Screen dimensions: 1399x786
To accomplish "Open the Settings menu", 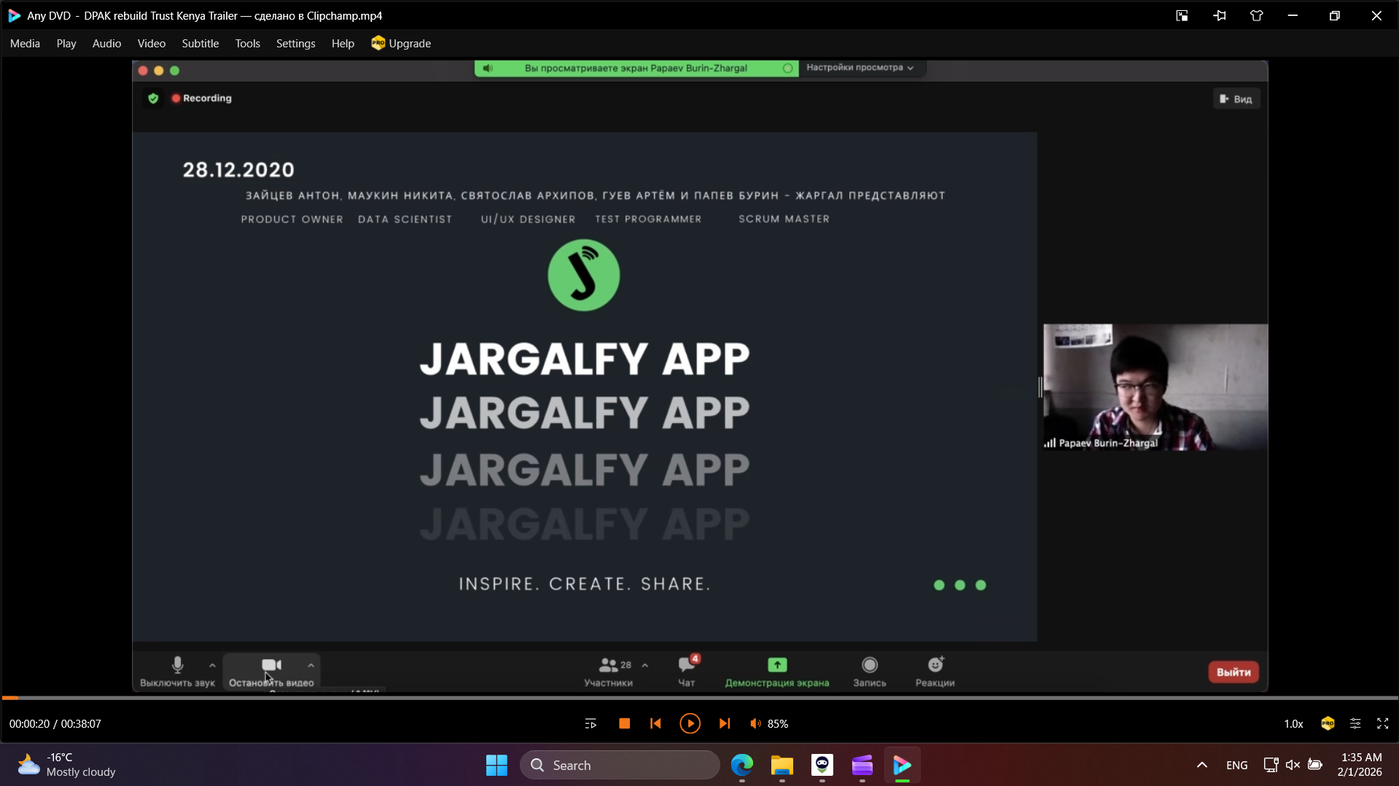I will tap(296, 44).
